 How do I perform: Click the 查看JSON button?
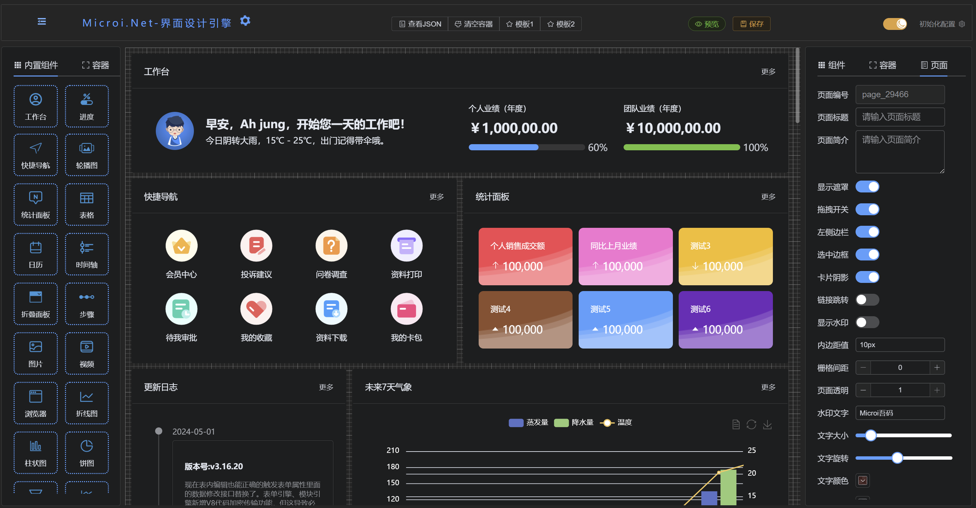click(420, 24)
